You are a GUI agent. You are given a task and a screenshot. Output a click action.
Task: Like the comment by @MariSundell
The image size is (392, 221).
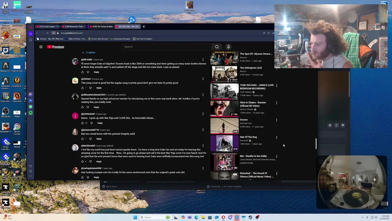[82, 161]
